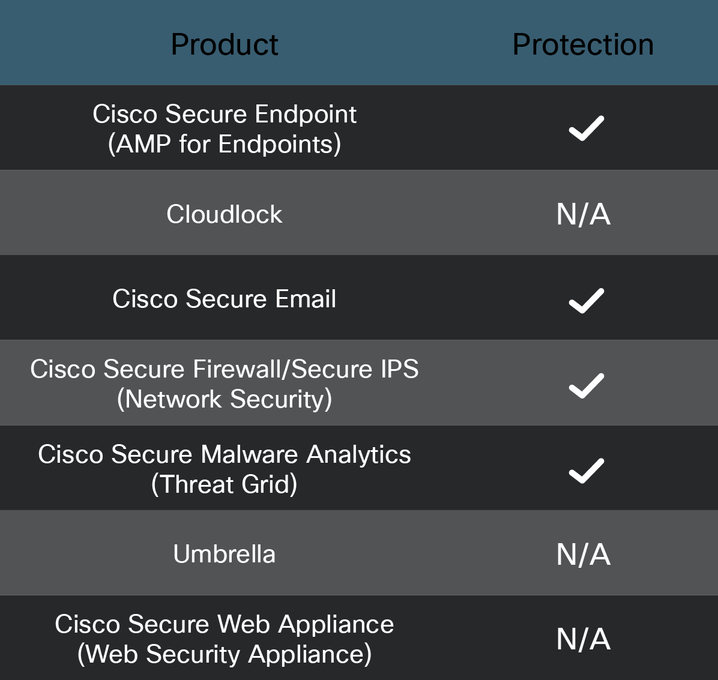Click the N/A value for Umbrella

pyautogui.click(x=584, y=554)
